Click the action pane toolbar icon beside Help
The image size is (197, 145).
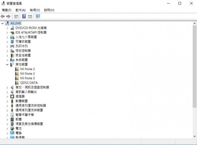point(30,16)
